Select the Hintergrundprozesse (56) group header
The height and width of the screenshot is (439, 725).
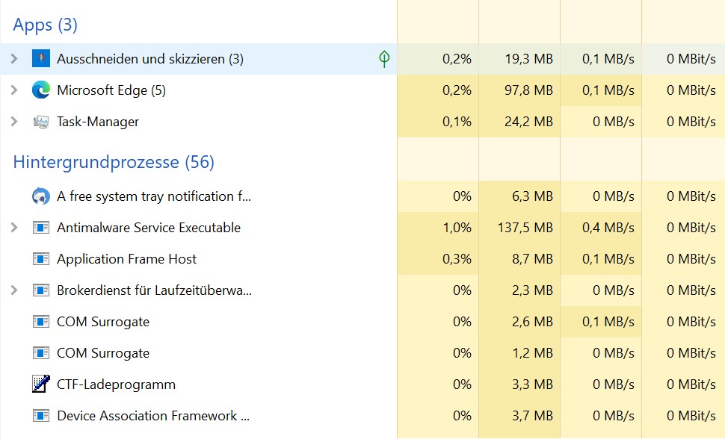(x=114, y=162)
